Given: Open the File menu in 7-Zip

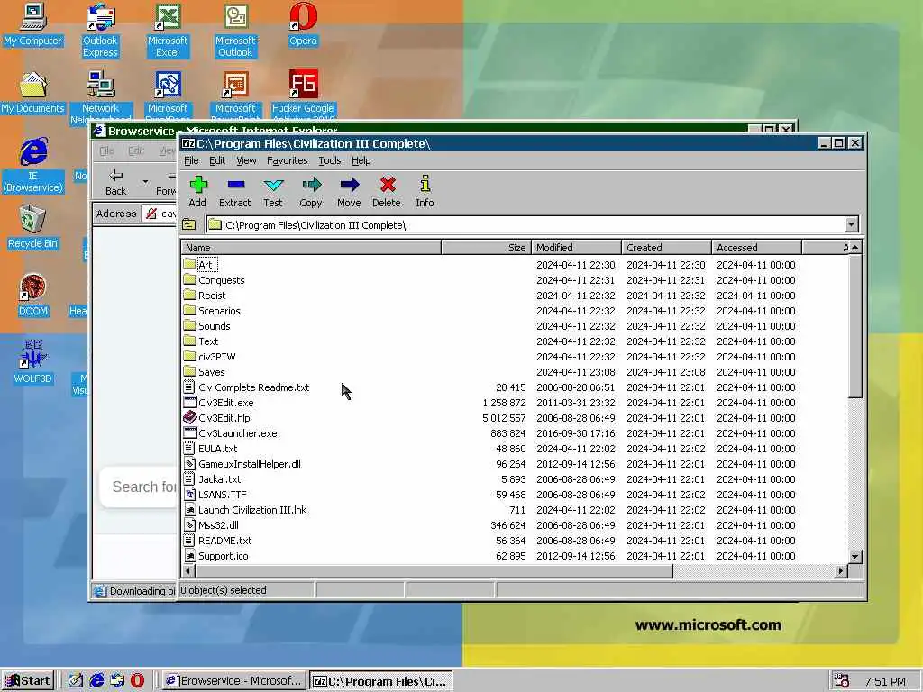Looking at the screenshot, I should click(x=191, y=160).
